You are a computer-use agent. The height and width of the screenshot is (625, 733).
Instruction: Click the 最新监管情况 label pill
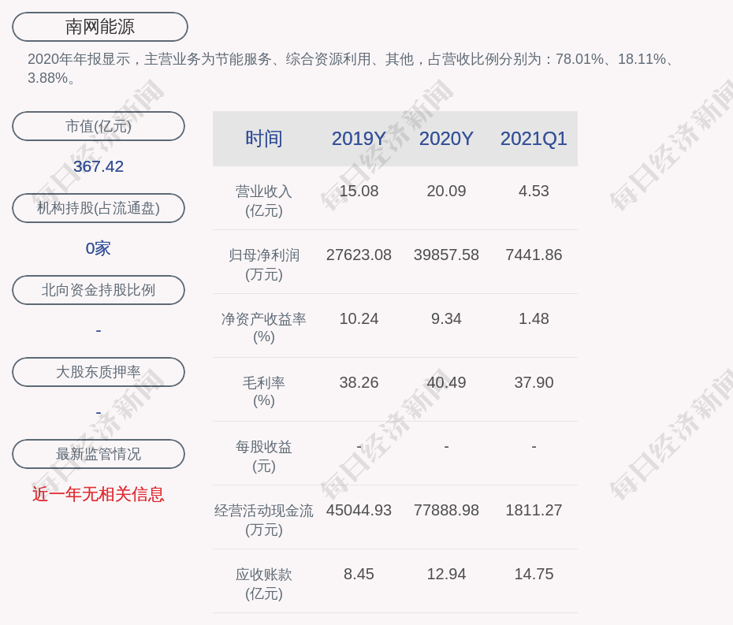click(99, 454)
